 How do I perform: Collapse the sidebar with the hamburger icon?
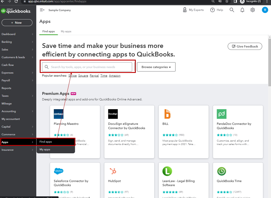tap(42, 10)
